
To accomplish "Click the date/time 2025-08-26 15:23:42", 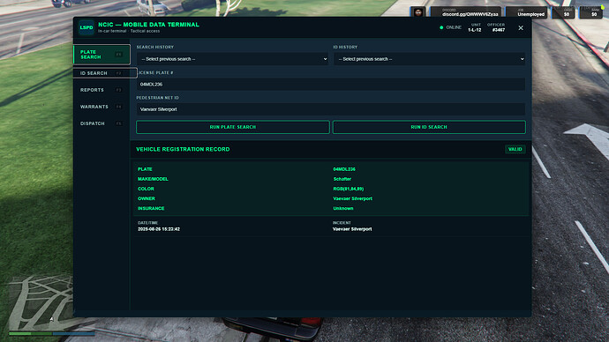I will tap(159, 229).
